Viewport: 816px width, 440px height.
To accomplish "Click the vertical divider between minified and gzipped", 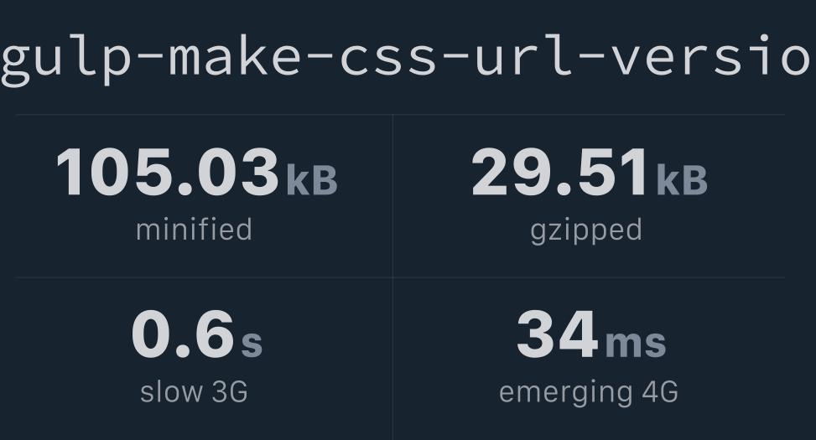I will pyautogui.click(x=393, y=195).
